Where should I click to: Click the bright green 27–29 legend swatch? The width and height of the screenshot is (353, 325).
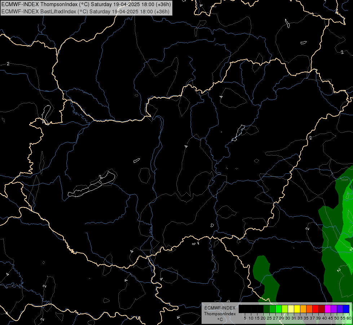[279, 309]
